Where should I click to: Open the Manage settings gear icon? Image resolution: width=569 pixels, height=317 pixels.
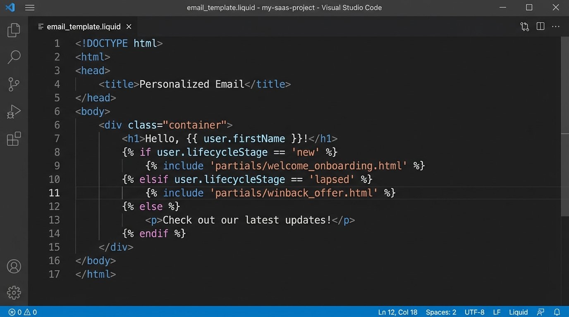14,293
